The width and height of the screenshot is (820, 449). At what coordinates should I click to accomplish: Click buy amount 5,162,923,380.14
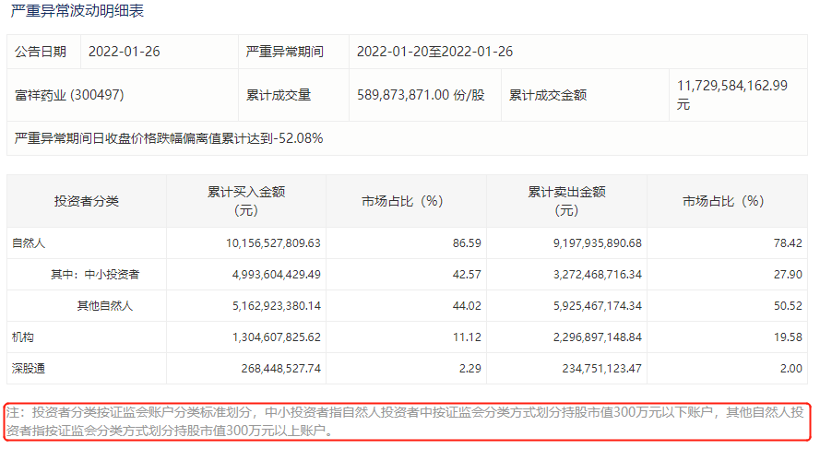276,306
